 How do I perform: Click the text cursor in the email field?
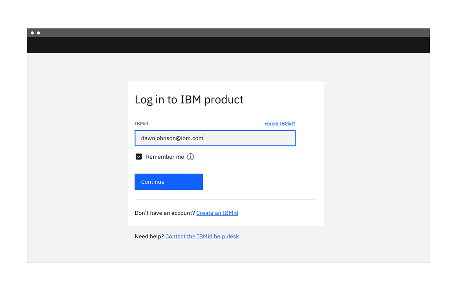(204, 138)
